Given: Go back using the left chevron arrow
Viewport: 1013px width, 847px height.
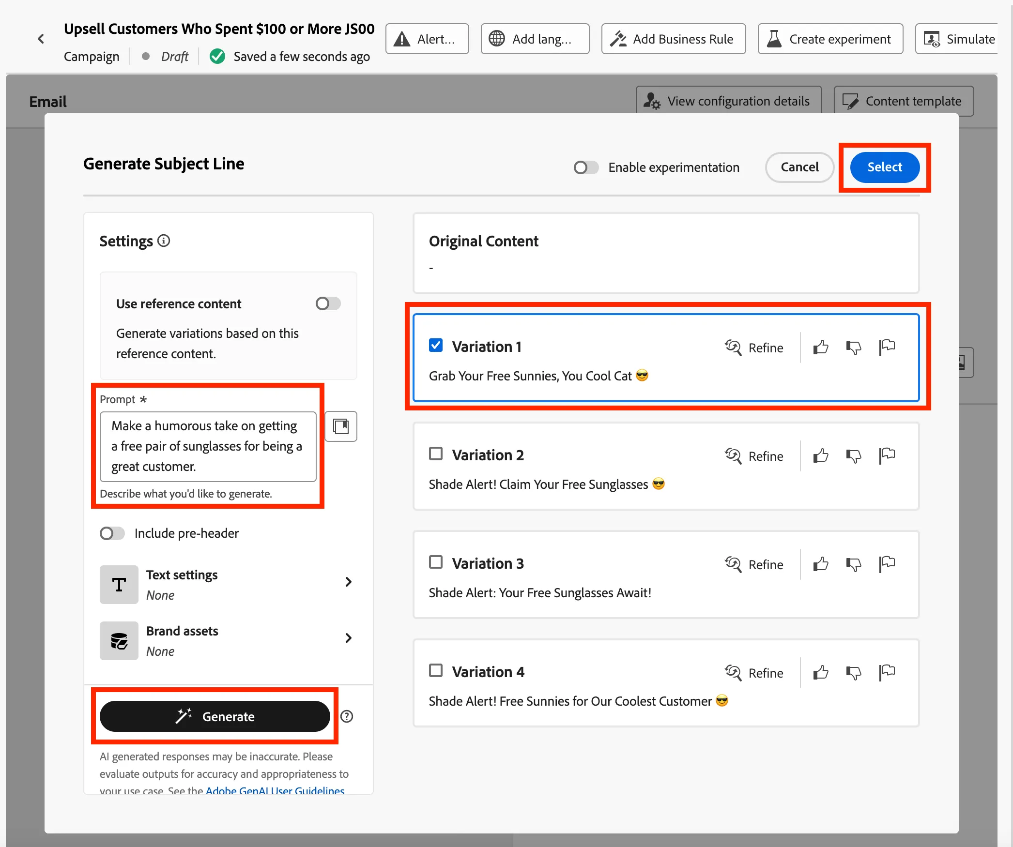Looking at the screenshot, I should pyautogui.click(x=41, y=39).
